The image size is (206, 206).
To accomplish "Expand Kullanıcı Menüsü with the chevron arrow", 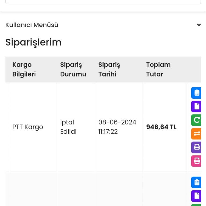I will click(x=199, y=25).
